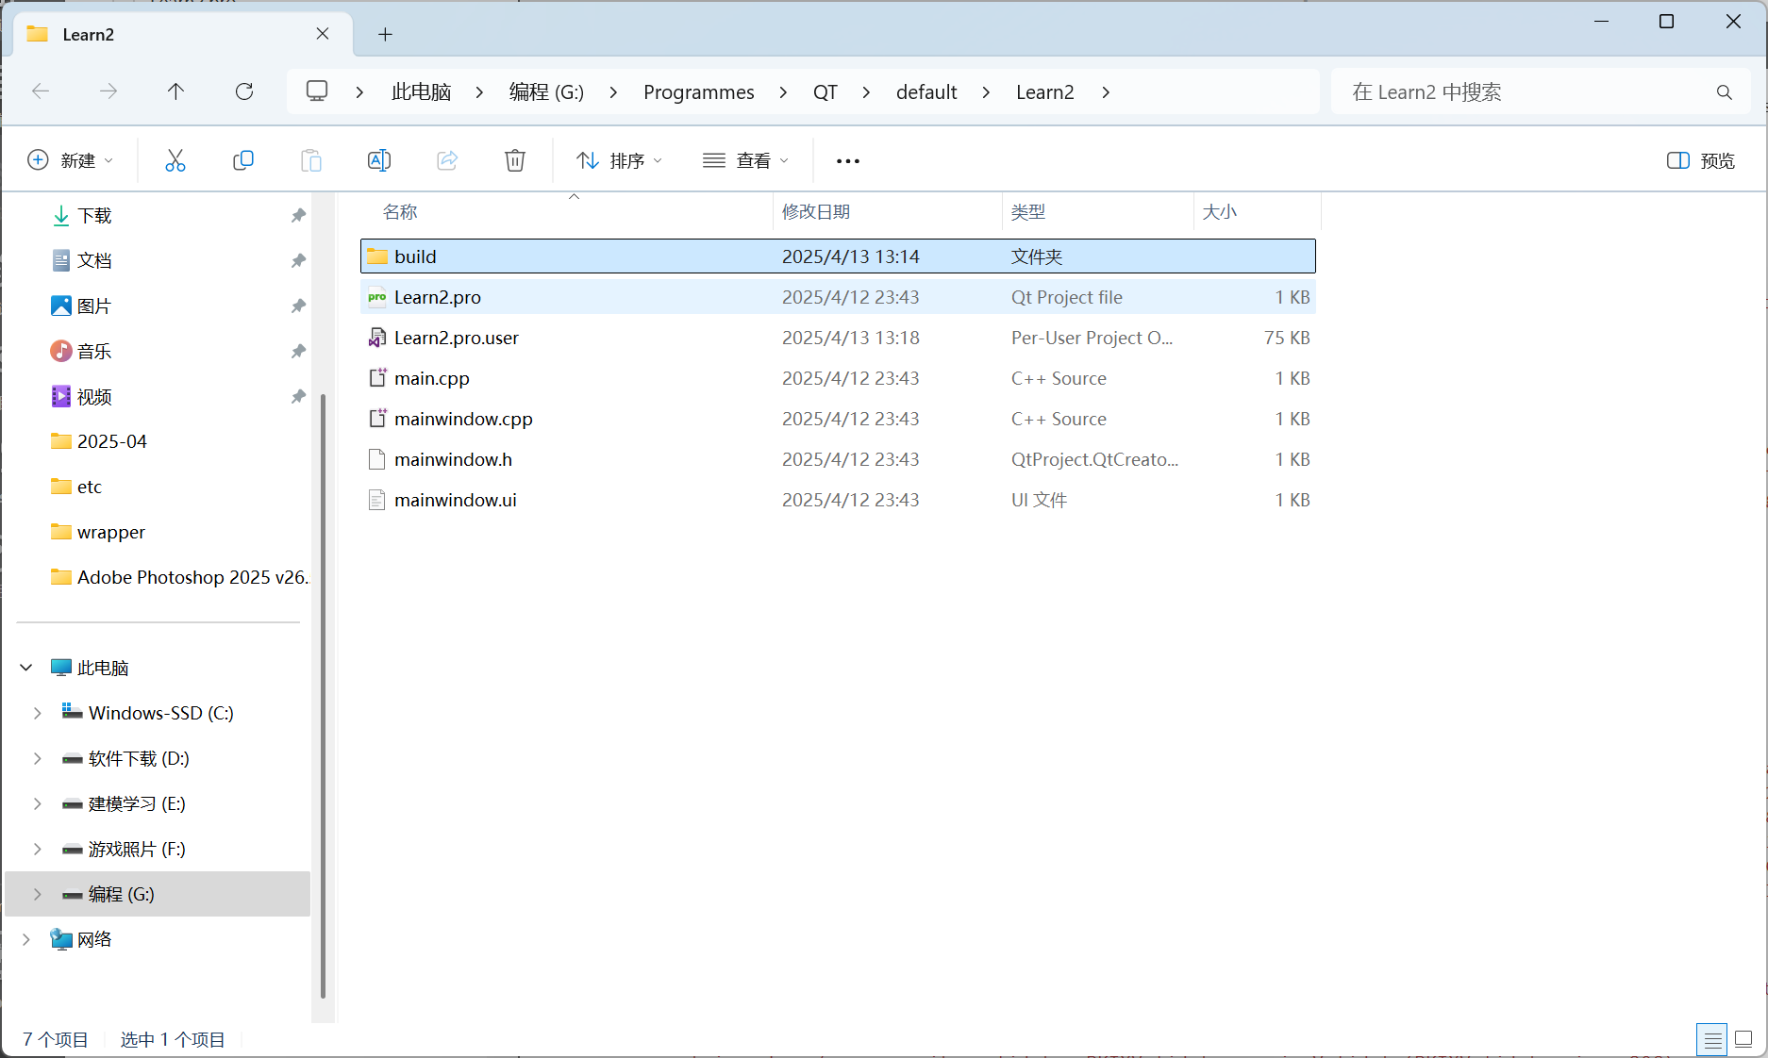Click the main.cpp file icon
1768x1058 pixels.
(377, 378)
